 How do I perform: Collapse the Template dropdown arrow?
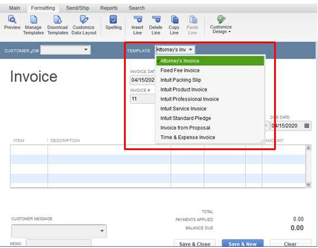click(190, 49)
